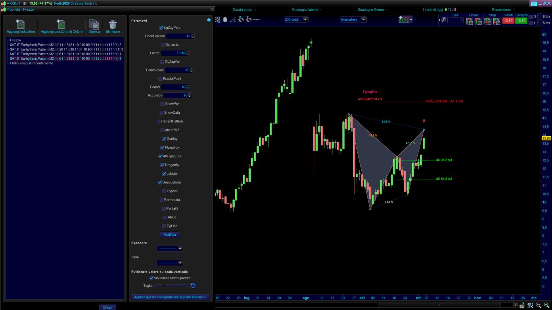Click the Qtà quantity input field
The image size is (552, 310).
click(x=455, y=20)
